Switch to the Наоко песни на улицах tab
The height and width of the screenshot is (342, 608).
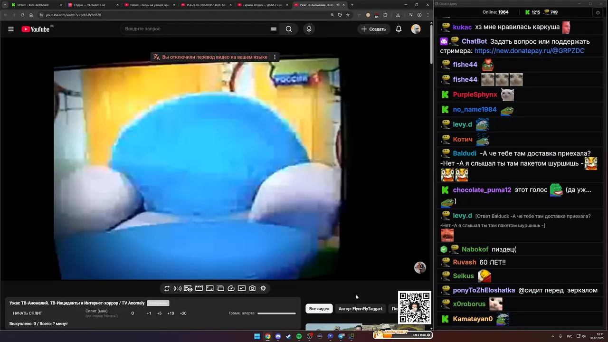tap(149, 5)
